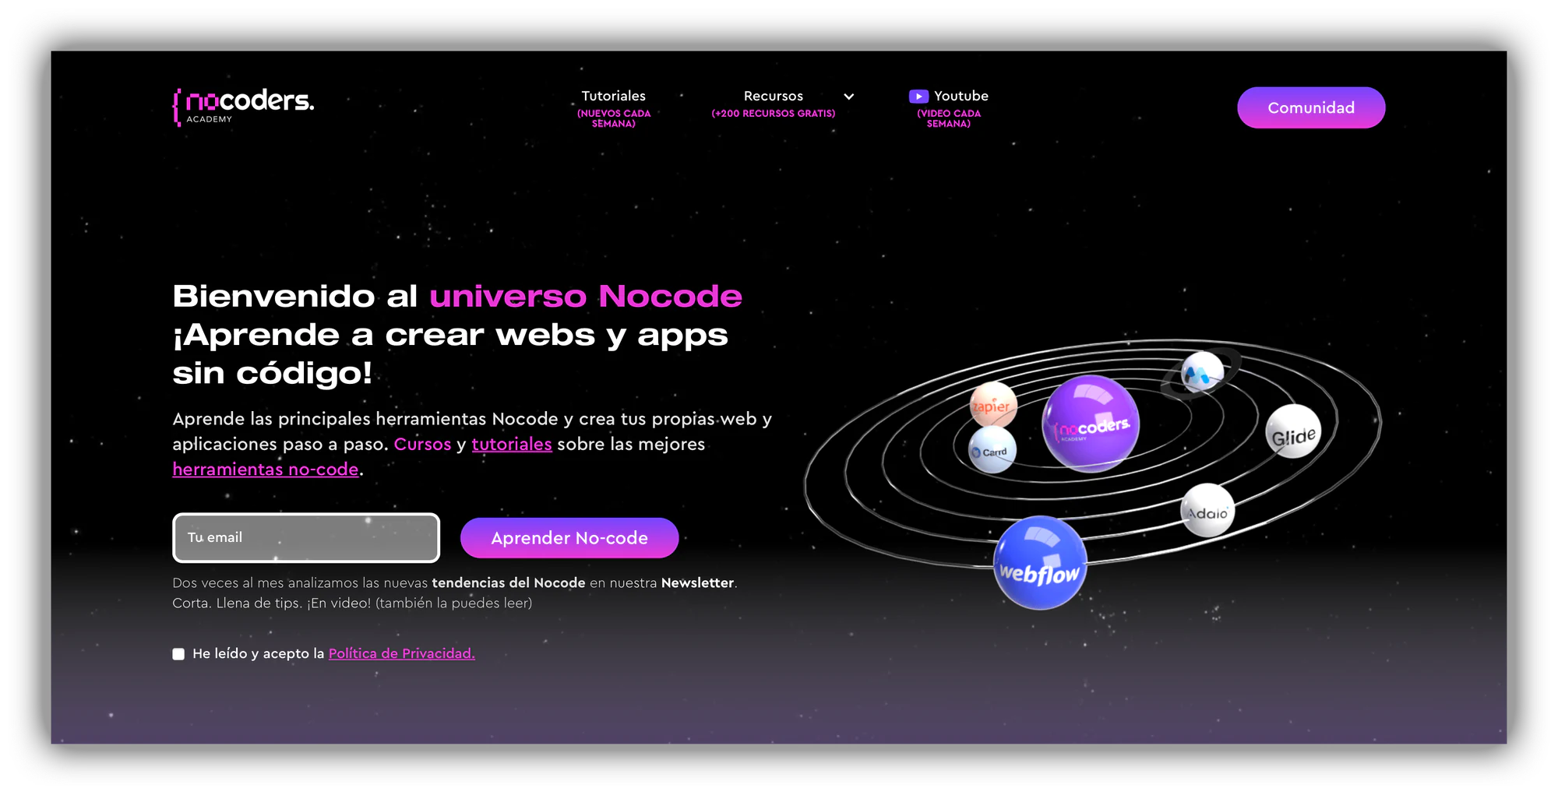The height and width of the screenshot is (795, 1558).
Task: Click the purple nocoders planet sphere
Action: 1091,424
